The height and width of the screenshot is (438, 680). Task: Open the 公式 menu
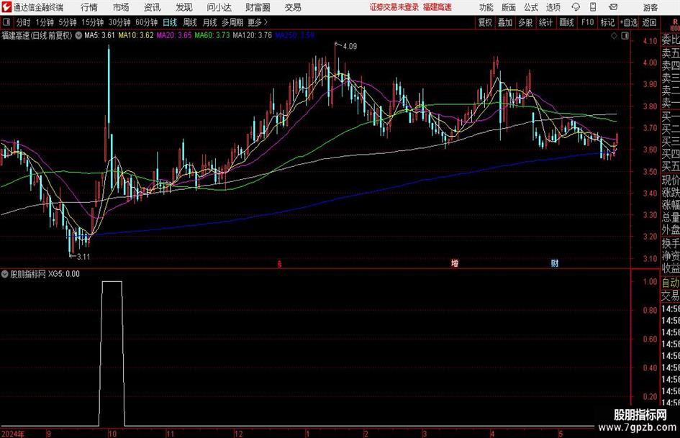tap(531, 7)
